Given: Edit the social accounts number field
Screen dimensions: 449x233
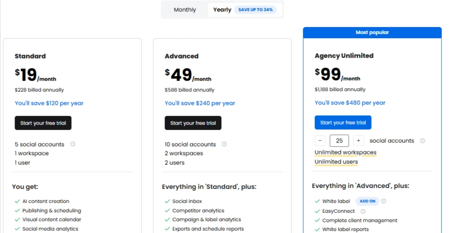Looking at the screenshot, I should pyautogui.click(x=339, y=141).
